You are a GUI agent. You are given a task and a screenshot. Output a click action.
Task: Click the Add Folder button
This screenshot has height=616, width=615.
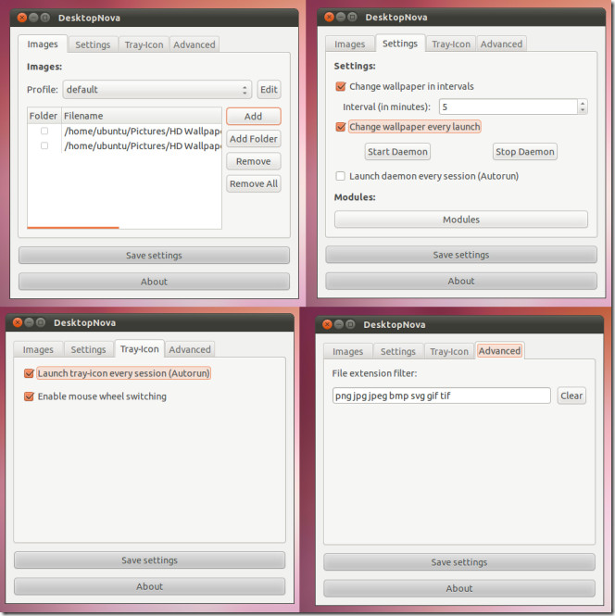[x=253, y=139]
